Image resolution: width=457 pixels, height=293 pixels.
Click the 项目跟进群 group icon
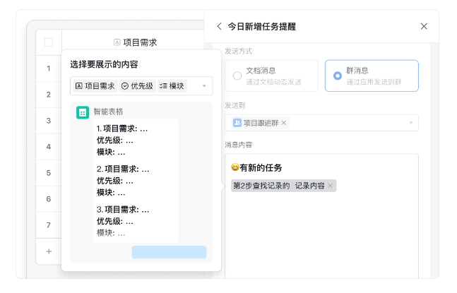tap(237, 123)
